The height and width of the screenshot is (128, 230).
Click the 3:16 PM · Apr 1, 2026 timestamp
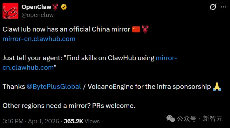pos(31,121)
